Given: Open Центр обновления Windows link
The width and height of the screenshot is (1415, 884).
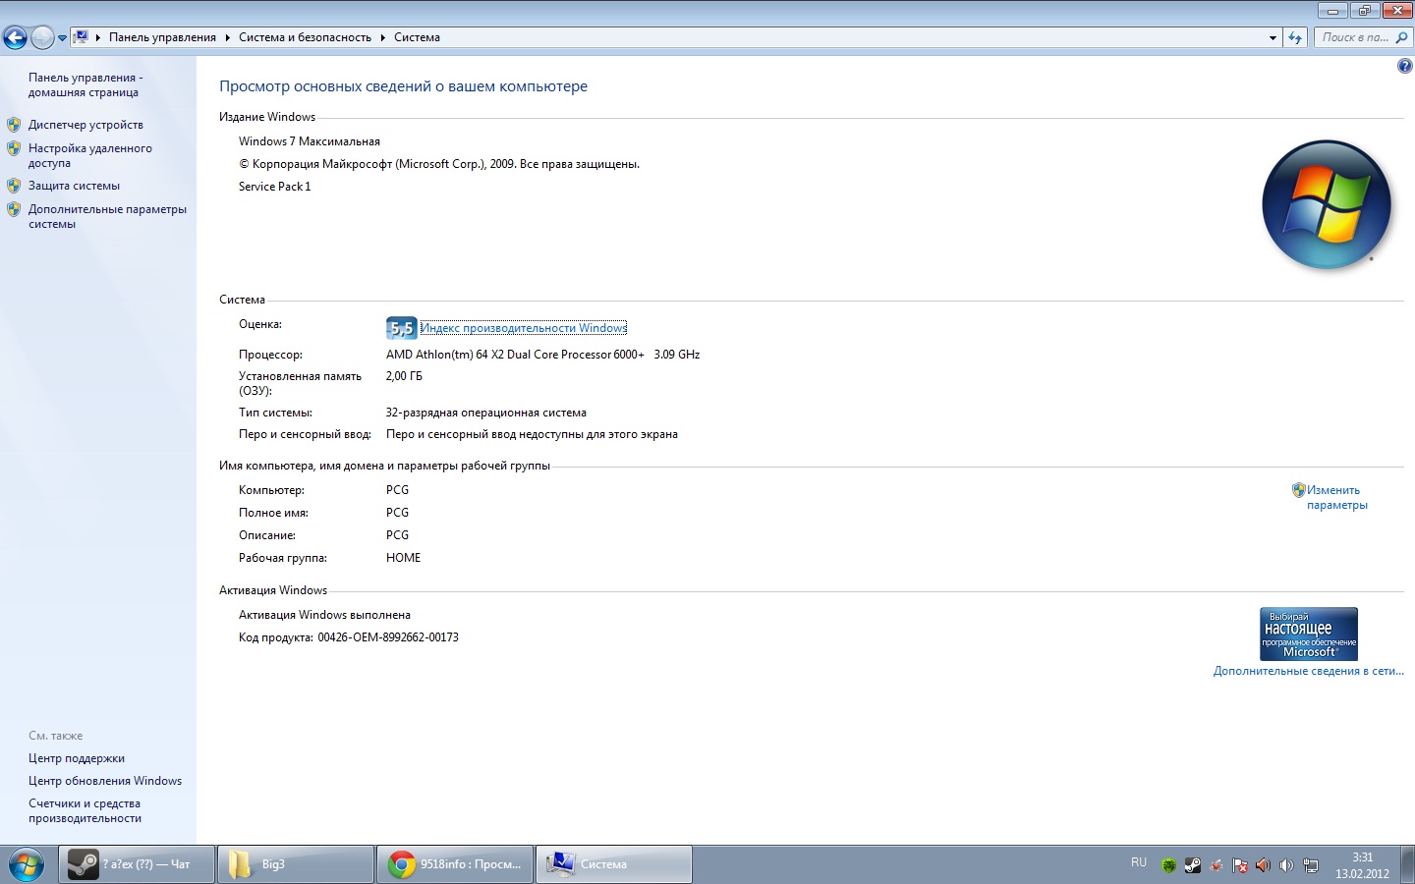Looking at the screenshot, I should coord(105,781).
